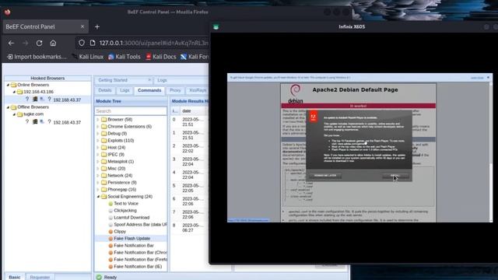
Task: Expand Exploits (110) folder
Action: click(x=98, y=141)
